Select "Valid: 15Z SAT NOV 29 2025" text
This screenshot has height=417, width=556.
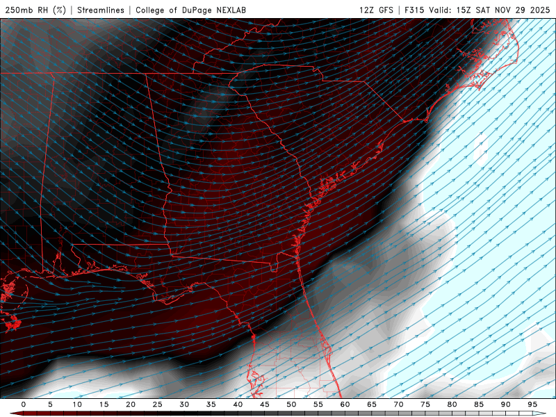click(489, 10)
